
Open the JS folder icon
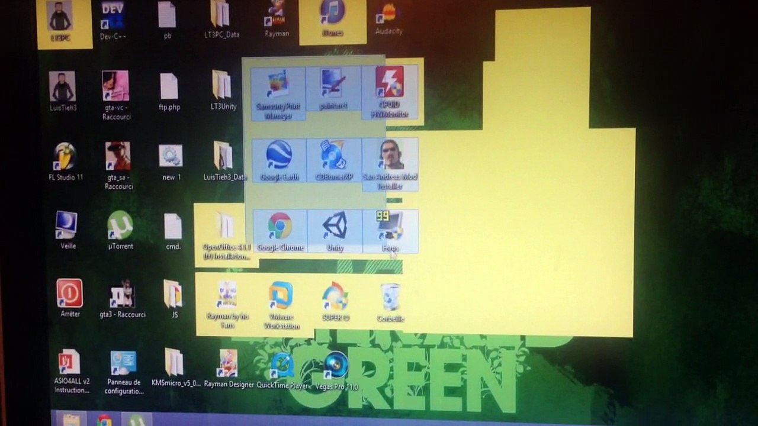[x=174, y=299]
